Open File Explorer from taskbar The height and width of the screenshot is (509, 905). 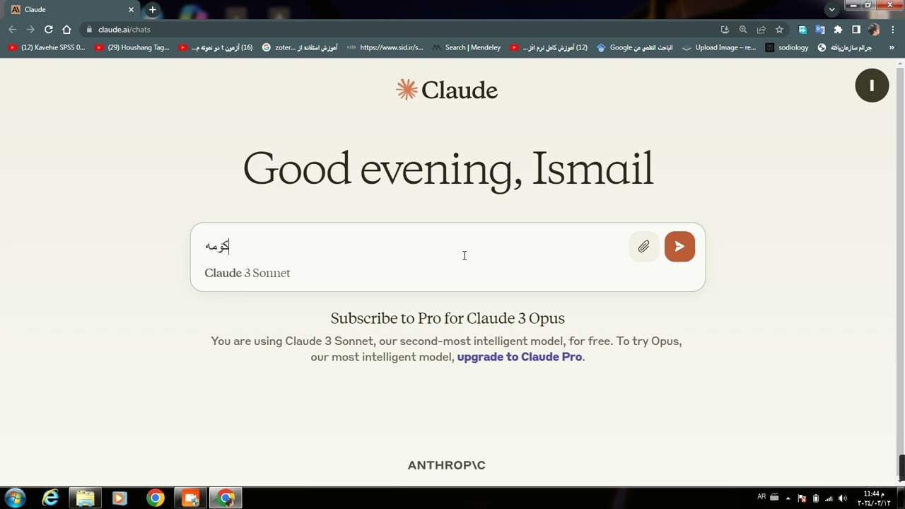coord(86,498)
